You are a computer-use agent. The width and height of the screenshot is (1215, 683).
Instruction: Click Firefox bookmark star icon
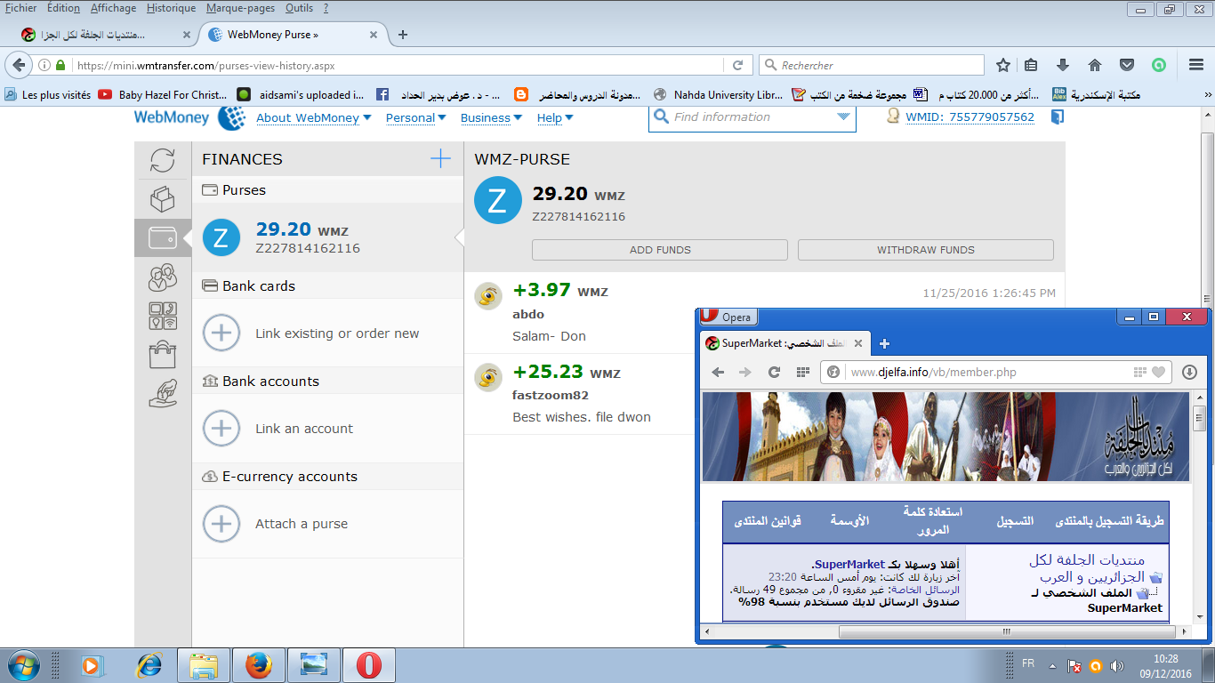pyautogui.click(x=1003, y=65)
